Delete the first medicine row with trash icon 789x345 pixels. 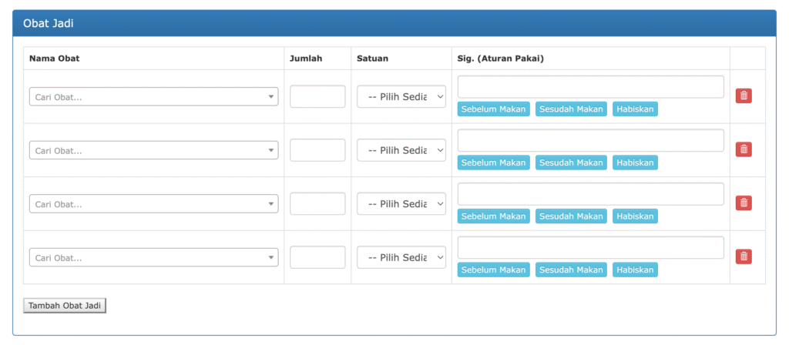pyautogui.click(x=744, y=95)
